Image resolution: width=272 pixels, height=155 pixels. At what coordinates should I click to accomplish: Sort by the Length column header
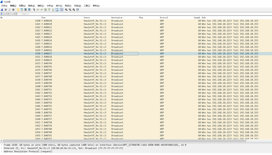(x=197, y=18)
